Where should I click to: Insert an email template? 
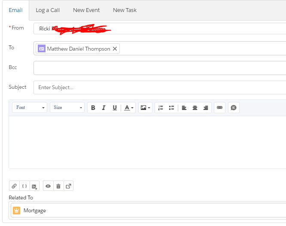(x=34, y=186)
